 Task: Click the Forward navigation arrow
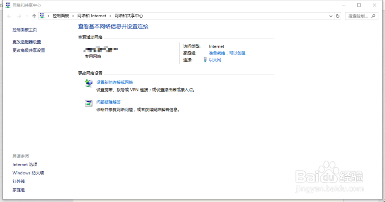(19, 16)
